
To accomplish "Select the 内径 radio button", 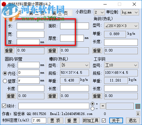I will pyautogui.click(x=5, y=73).
